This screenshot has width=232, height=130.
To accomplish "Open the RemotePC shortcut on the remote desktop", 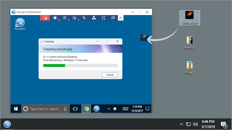I will point(20,24).
